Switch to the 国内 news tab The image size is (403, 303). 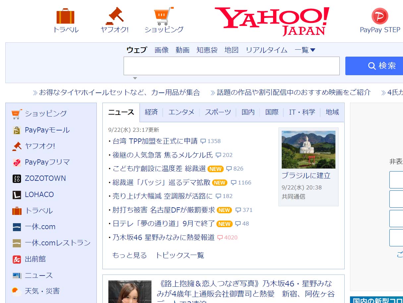(x=248, y=112)
